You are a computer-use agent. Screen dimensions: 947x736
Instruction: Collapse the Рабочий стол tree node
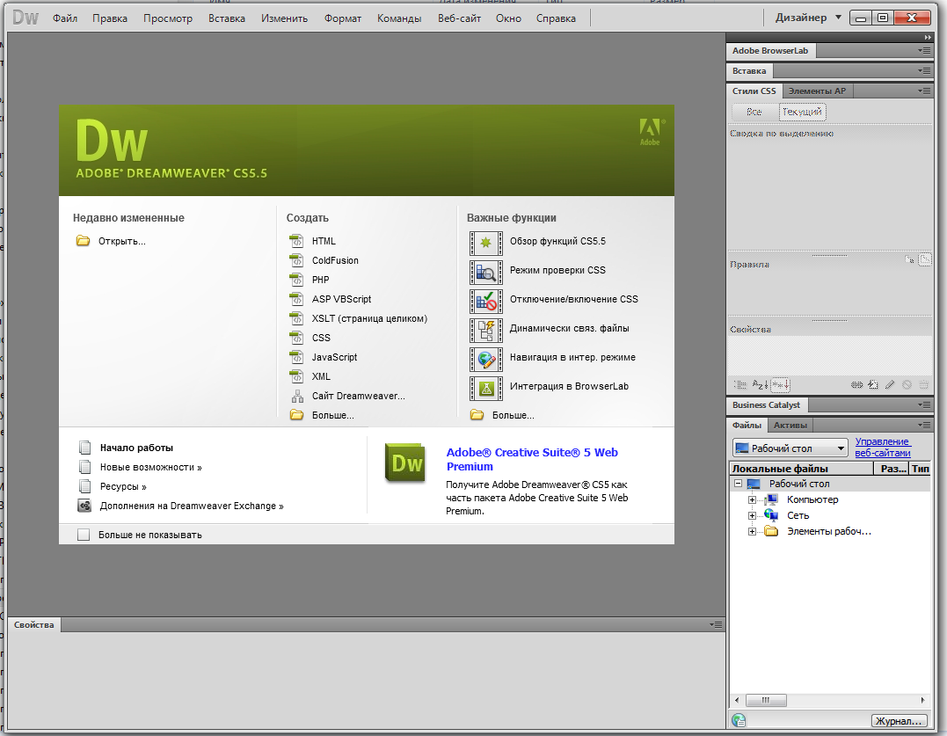738,484
